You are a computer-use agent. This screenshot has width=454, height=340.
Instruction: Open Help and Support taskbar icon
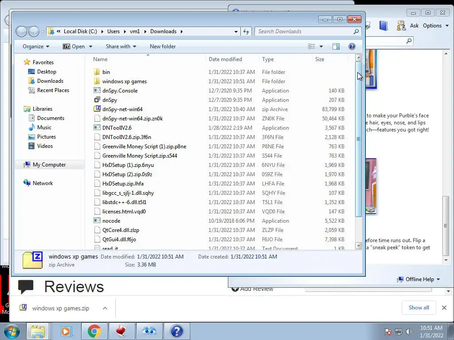(176, 331)
